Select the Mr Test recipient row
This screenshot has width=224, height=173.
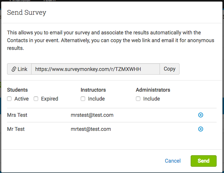(112, 129)
